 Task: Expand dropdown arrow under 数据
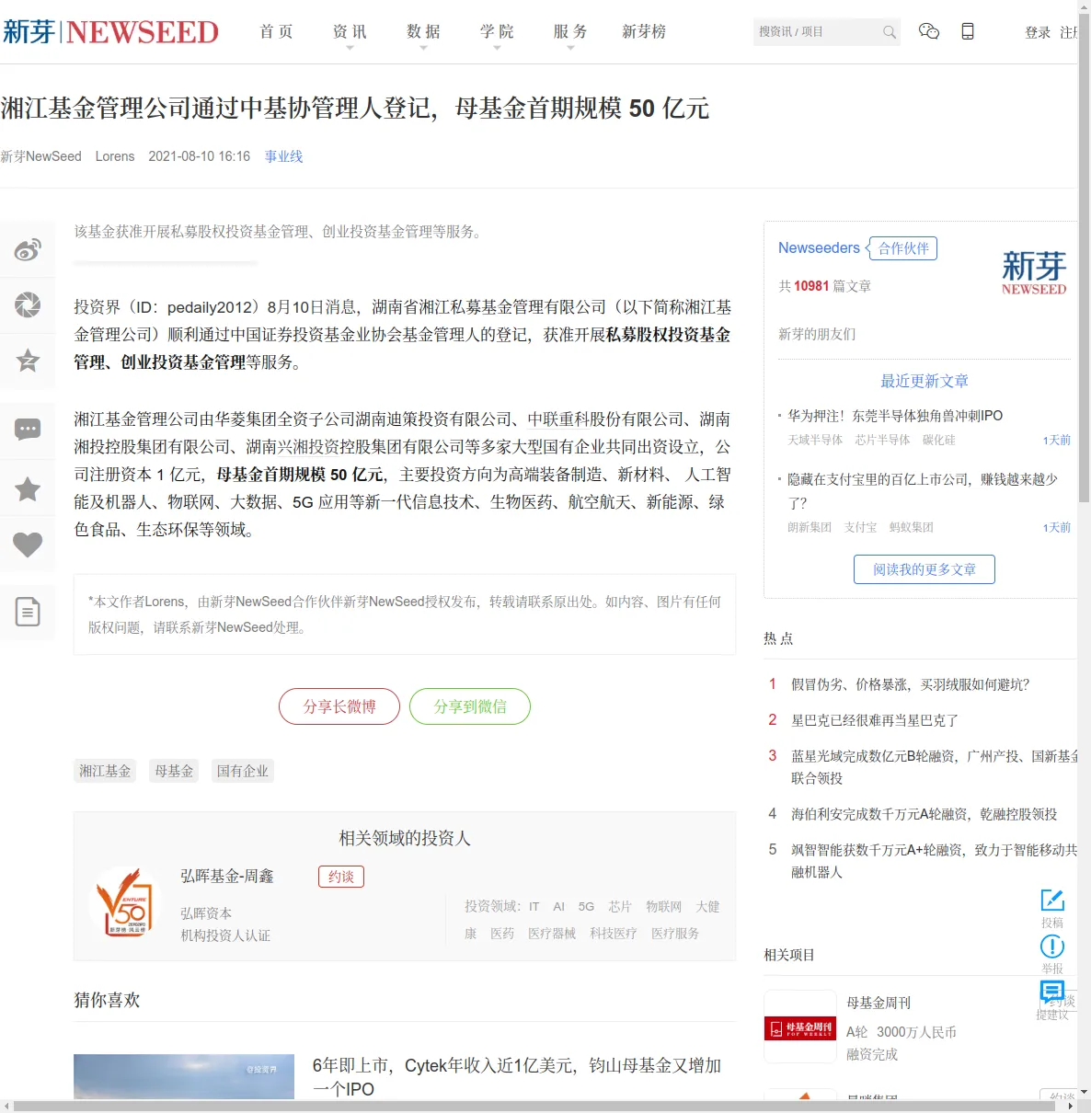[x=423, y=48]
